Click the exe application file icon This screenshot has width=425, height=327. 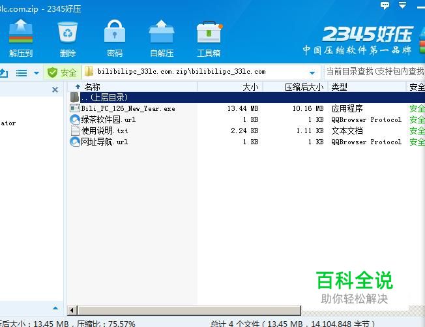tap(75, 108)
